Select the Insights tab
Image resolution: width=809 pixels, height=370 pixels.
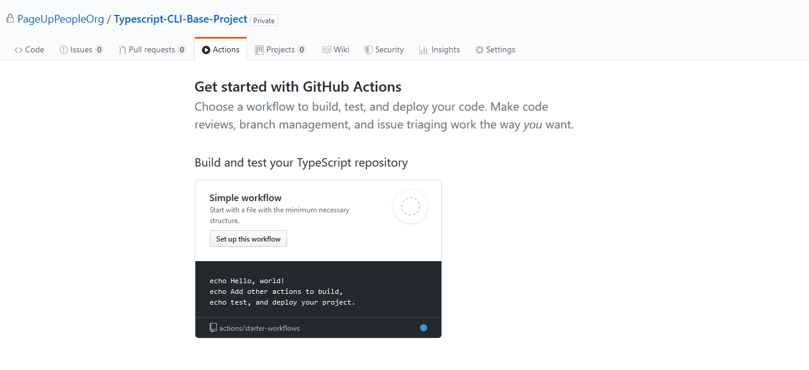click(x=440, y=49)
